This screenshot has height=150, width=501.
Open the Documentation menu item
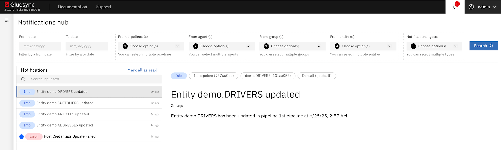pos(73,7)
